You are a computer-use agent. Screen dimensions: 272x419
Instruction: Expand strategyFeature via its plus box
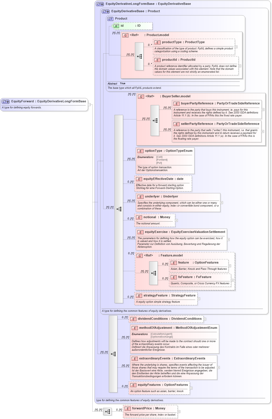click(x=199, y=299)
